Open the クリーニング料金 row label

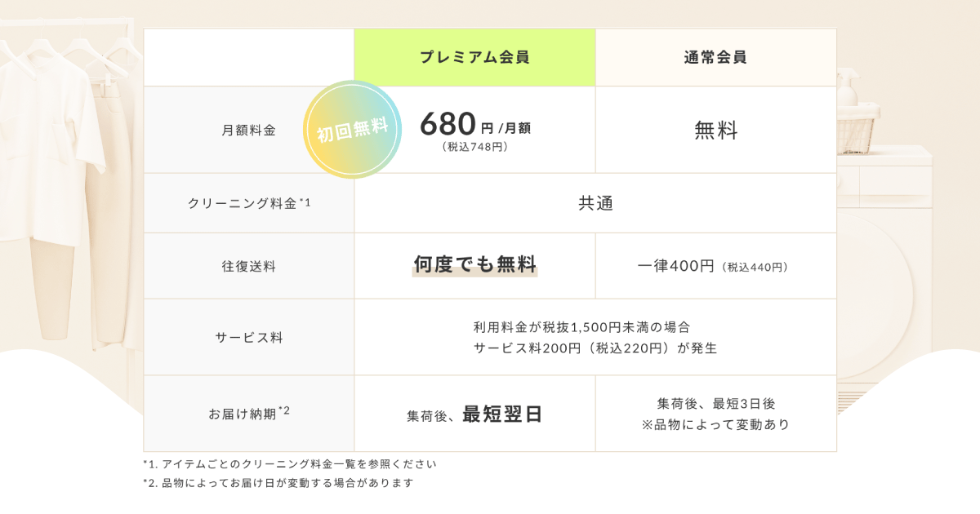coord(248,203)
